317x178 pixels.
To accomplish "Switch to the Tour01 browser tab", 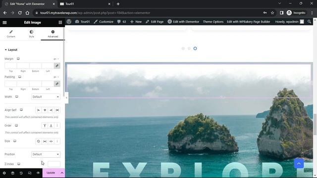I will click(85, 4).
